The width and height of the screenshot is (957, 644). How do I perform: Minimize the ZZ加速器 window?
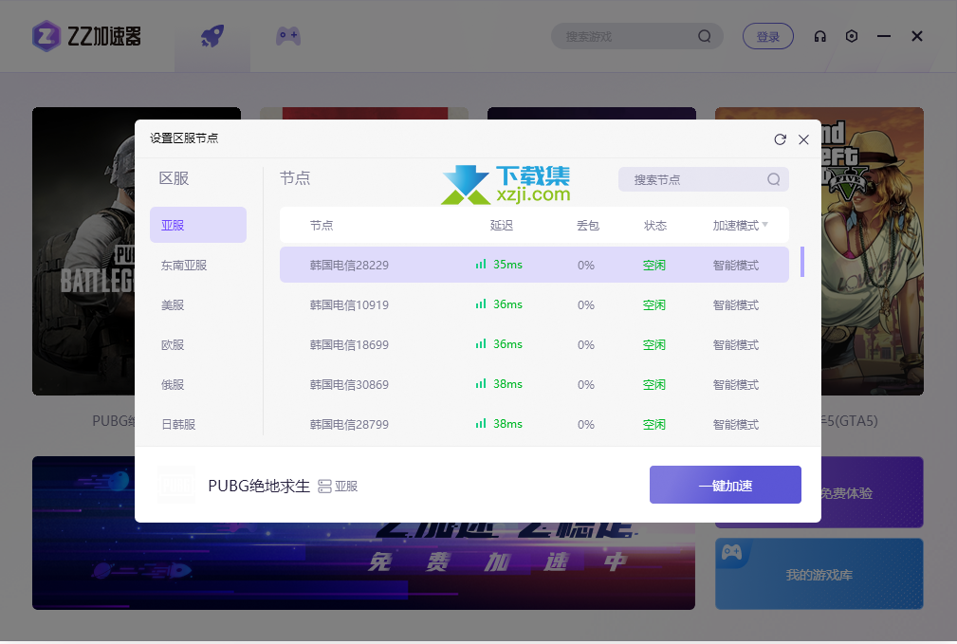click(884, 37)
